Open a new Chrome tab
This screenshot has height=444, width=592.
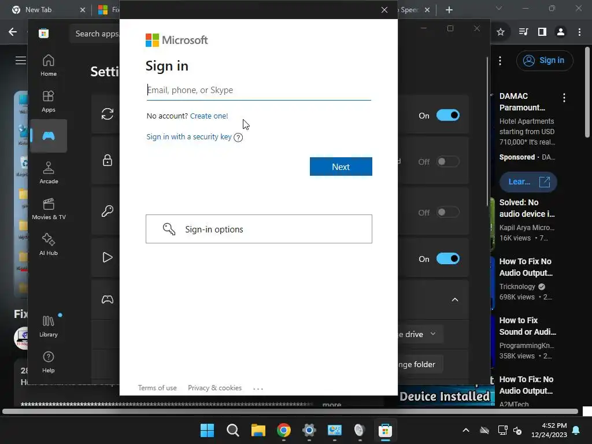point(449,10)
